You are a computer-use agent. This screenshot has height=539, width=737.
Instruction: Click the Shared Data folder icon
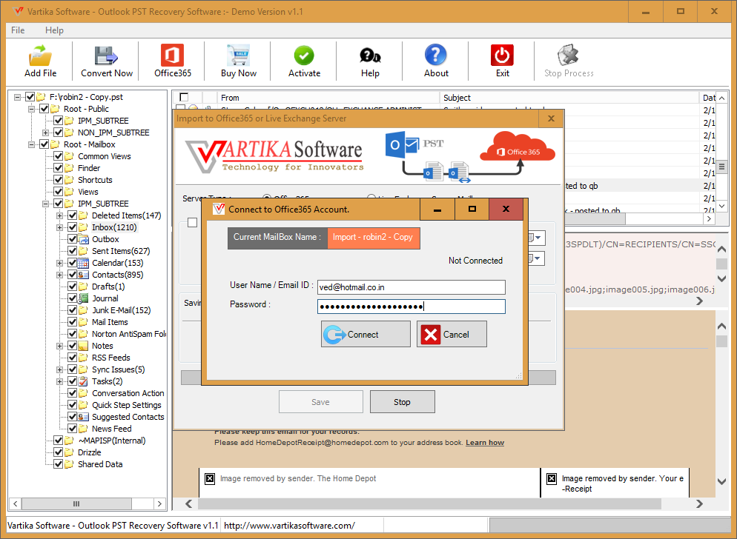pyautogui.click(x=69, y=464)
